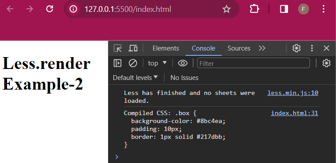The height and width of the screenshot is (163, 336).
Task: Switch to the Elements tab
Action: point(166,48)
